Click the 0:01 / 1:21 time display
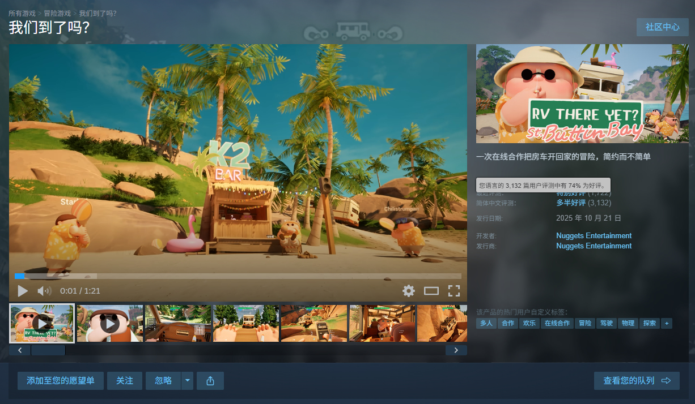Screen dimensions: 695x404 [80, 291]
